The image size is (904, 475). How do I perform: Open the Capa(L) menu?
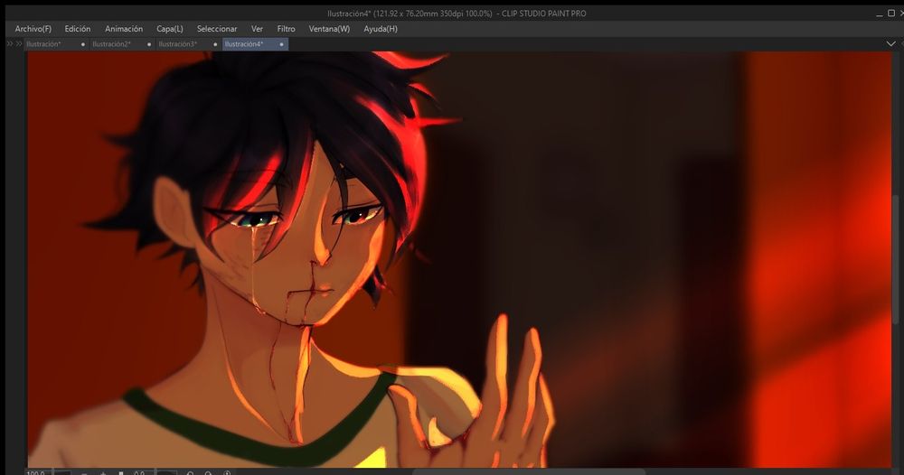(x=170, y=29)
